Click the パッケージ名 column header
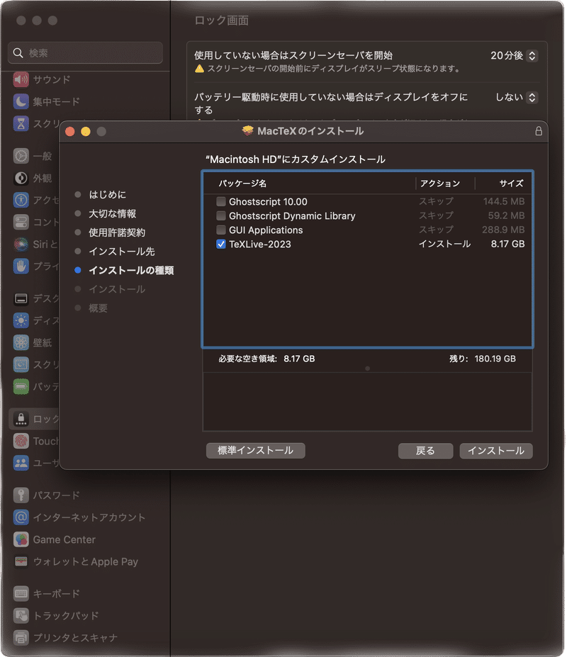This screenshot has height=657, width=567. tap(242, 183)
